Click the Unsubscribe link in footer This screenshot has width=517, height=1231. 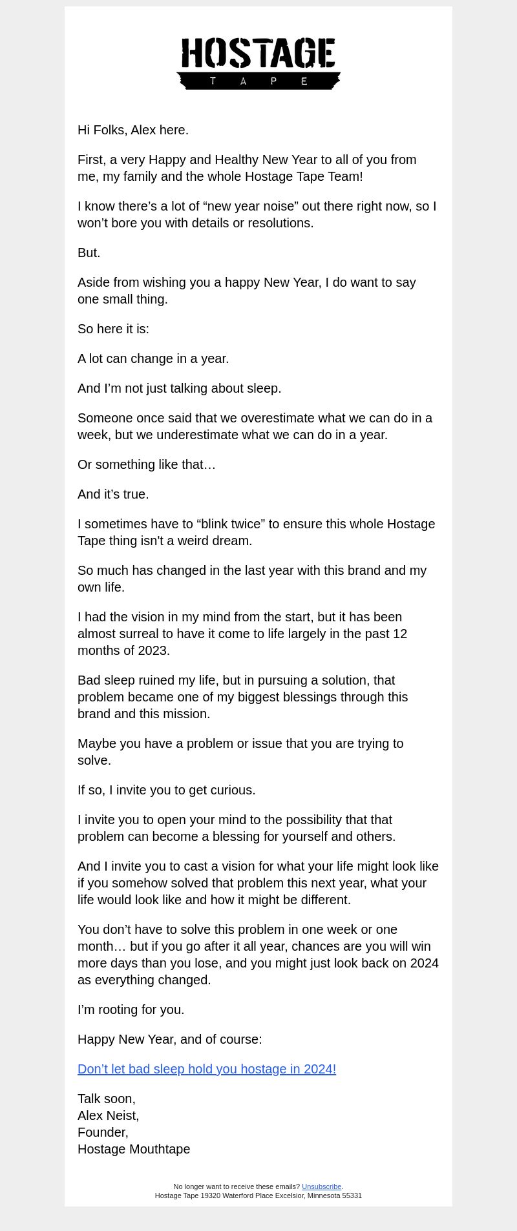point(321,1186)
